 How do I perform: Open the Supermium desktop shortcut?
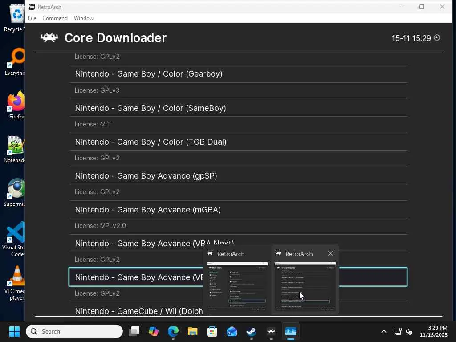click(x=15, y=192)
